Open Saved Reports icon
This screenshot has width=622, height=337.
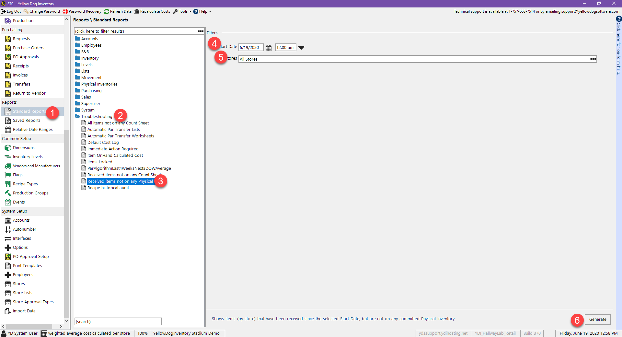pos(8,121)
